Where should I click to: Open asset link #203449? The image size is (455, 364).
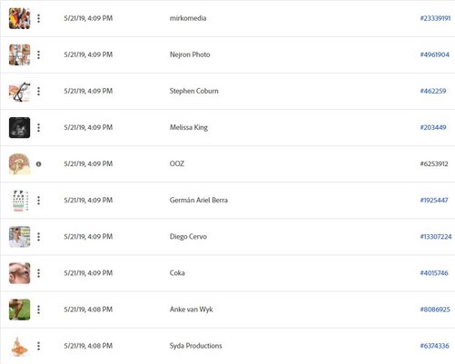pos(433,127)
